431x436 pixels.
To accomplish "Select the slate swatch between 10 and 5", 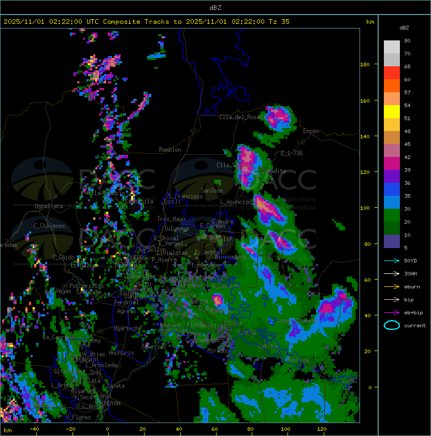I will [x=392, y=241].
